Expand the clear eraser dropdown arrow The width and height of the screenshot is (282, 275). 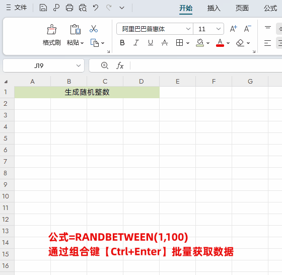tap(248, 43)
